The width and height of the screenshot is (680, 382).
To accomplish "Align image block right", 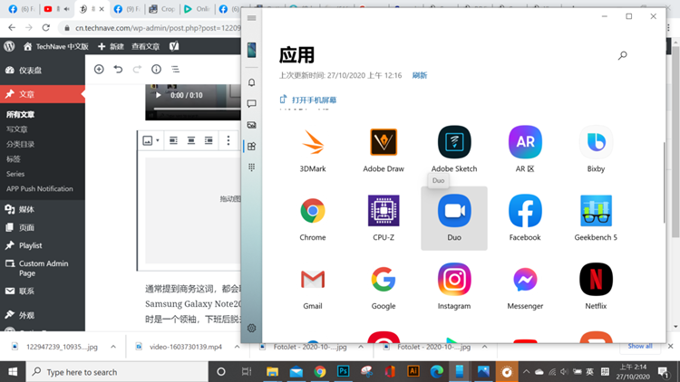I will pyautogui.click(x=209, y=140).
